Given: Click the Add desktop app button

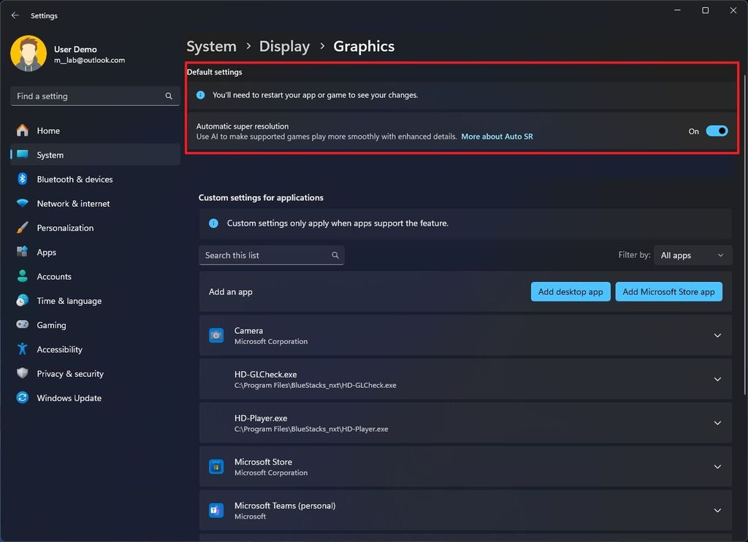Looking at the screenshot, I should pyautogui.click(x=570, y=291).
